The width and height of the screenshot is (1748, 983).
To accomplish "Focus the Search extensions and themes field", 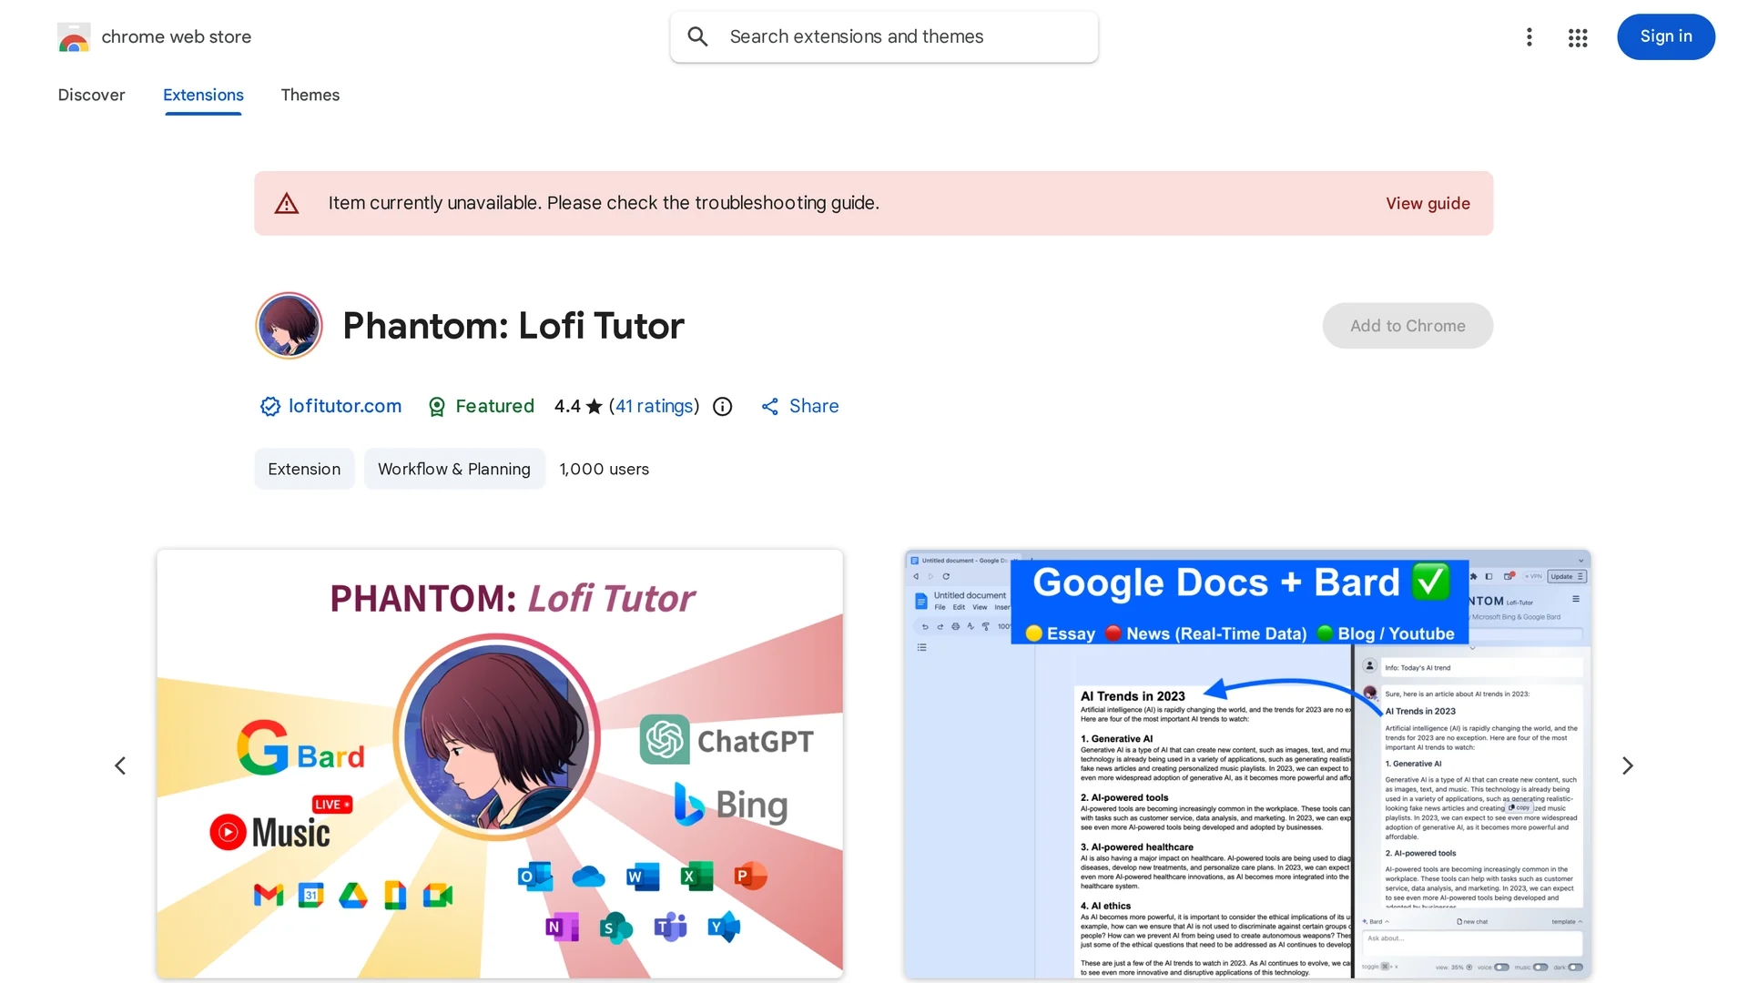I will (x=884, y=36).
